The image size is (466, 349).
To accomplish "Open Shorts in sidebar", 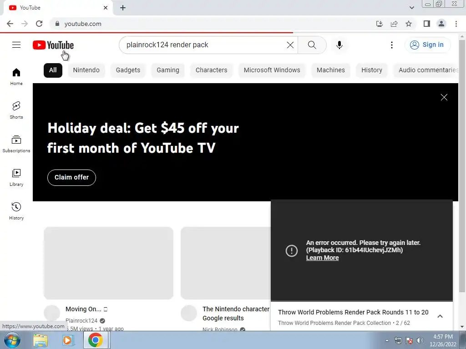I will [16, 110].
